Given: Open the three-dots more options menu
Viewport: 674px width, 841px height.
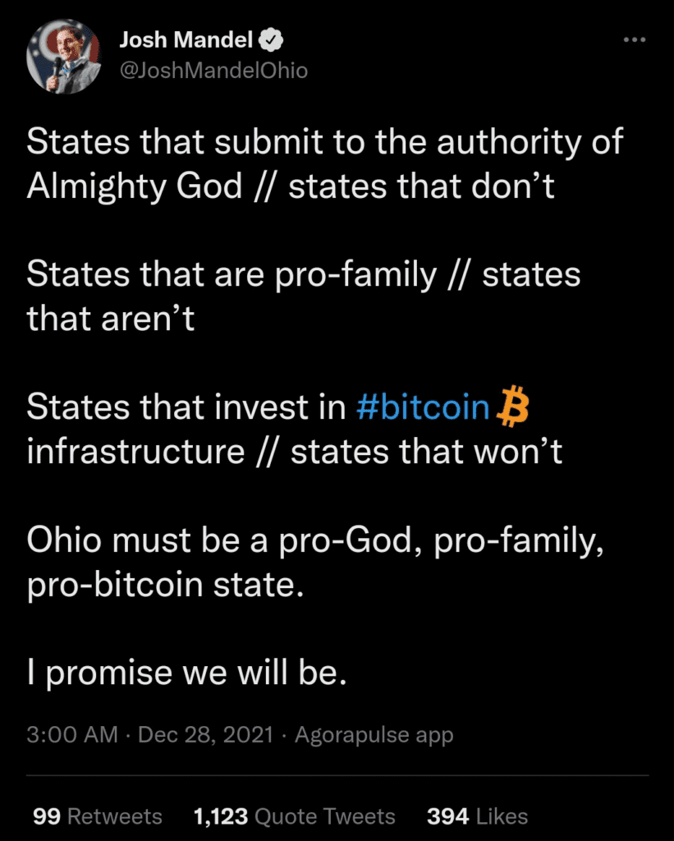Looking at the screenshot, I should click(635, 40).
